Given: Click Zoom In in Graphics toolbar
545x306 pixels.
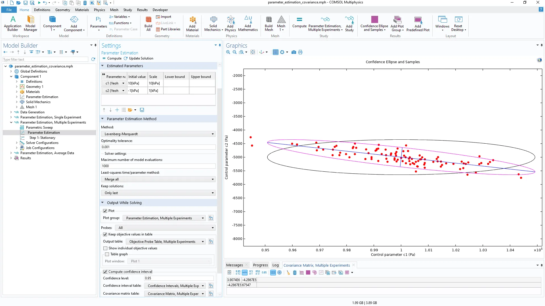Looking at the screenshot, I should click(228, 52).
